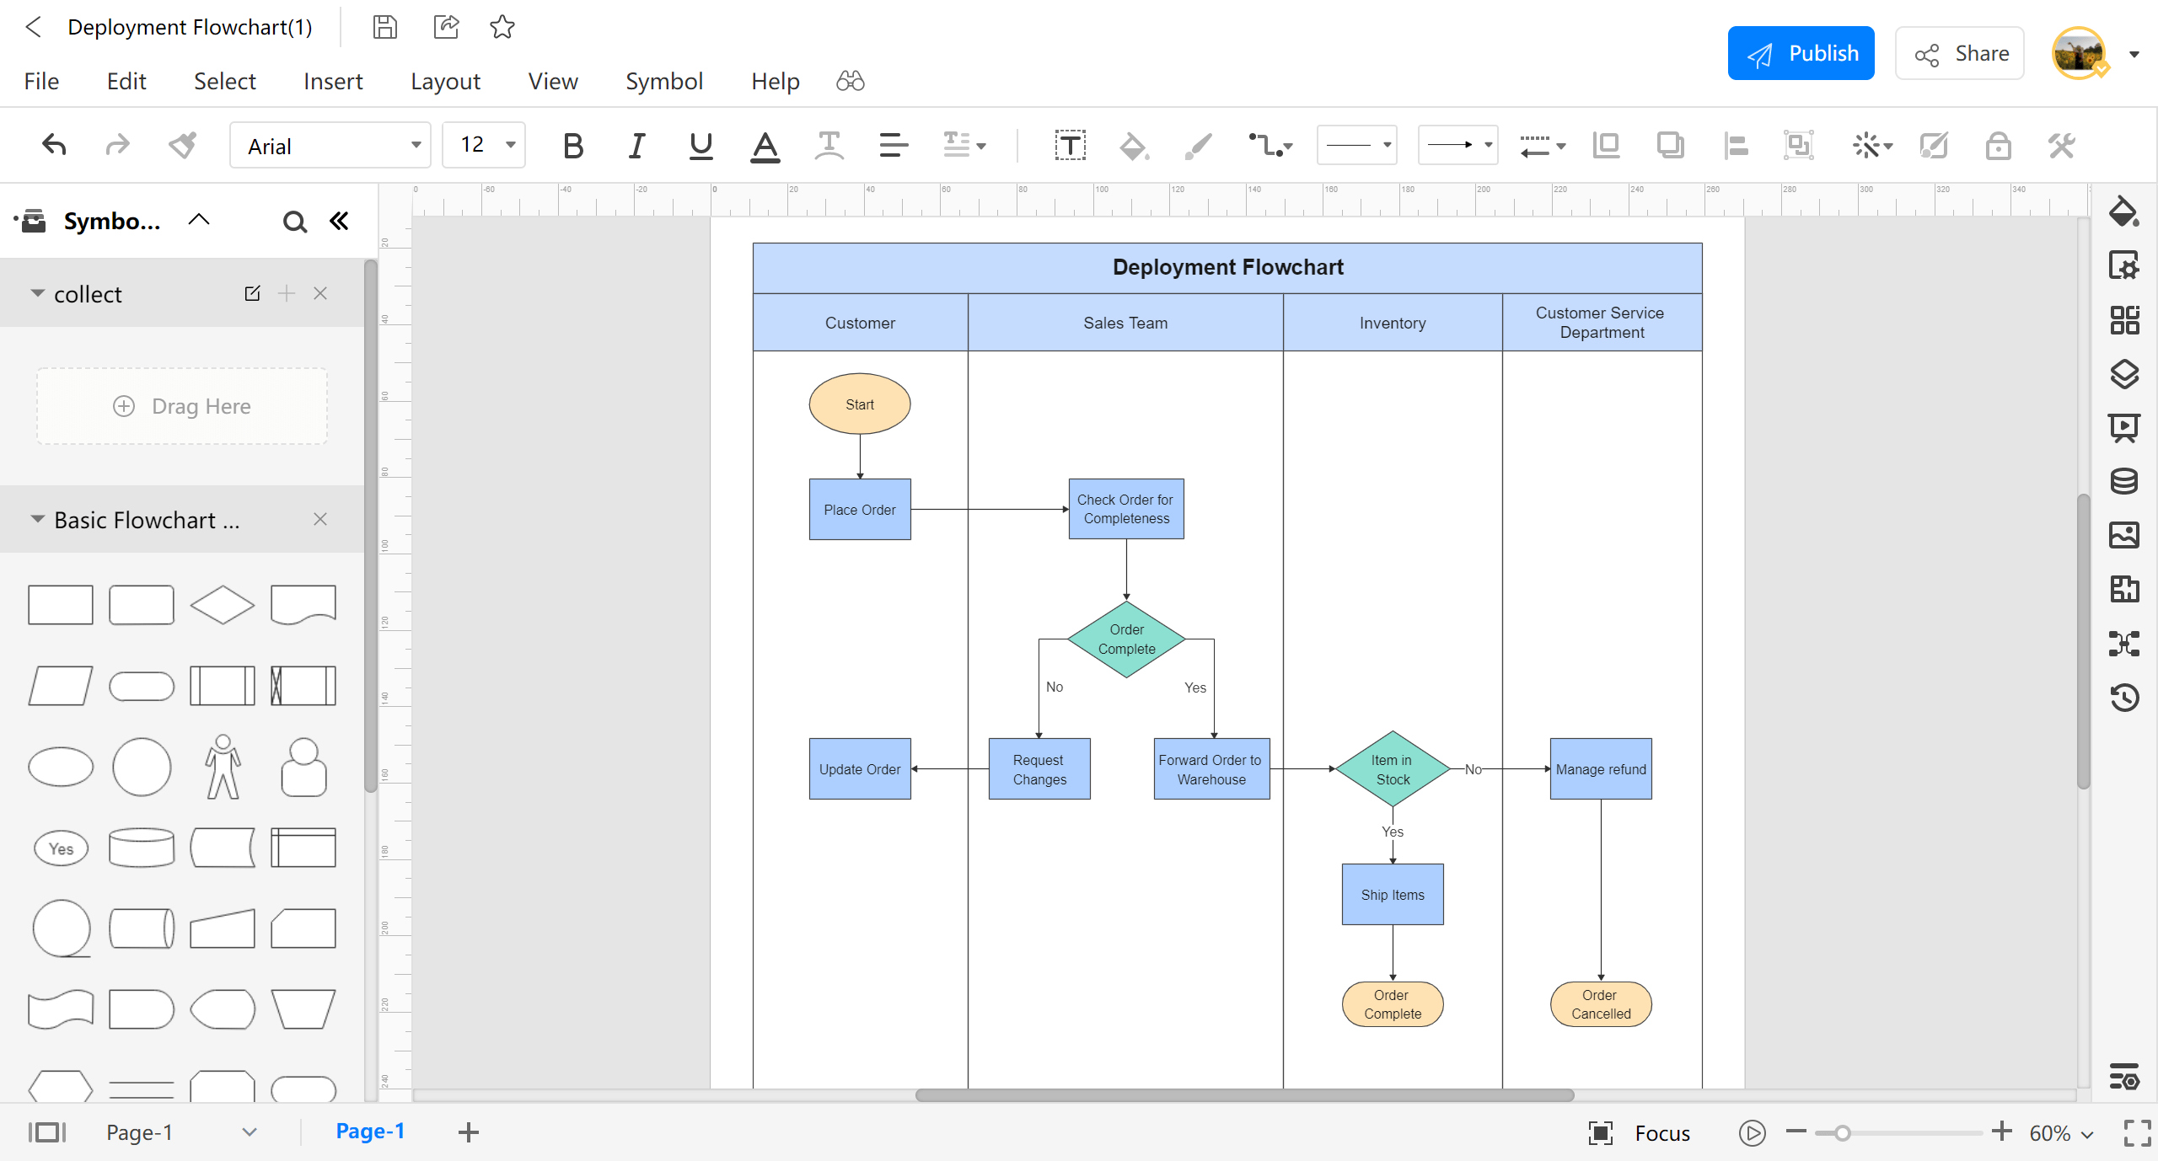Screen dimensions: 2158x1161
Task: Click the Lock/unlock shape icon
Action: pos(1998,144)
